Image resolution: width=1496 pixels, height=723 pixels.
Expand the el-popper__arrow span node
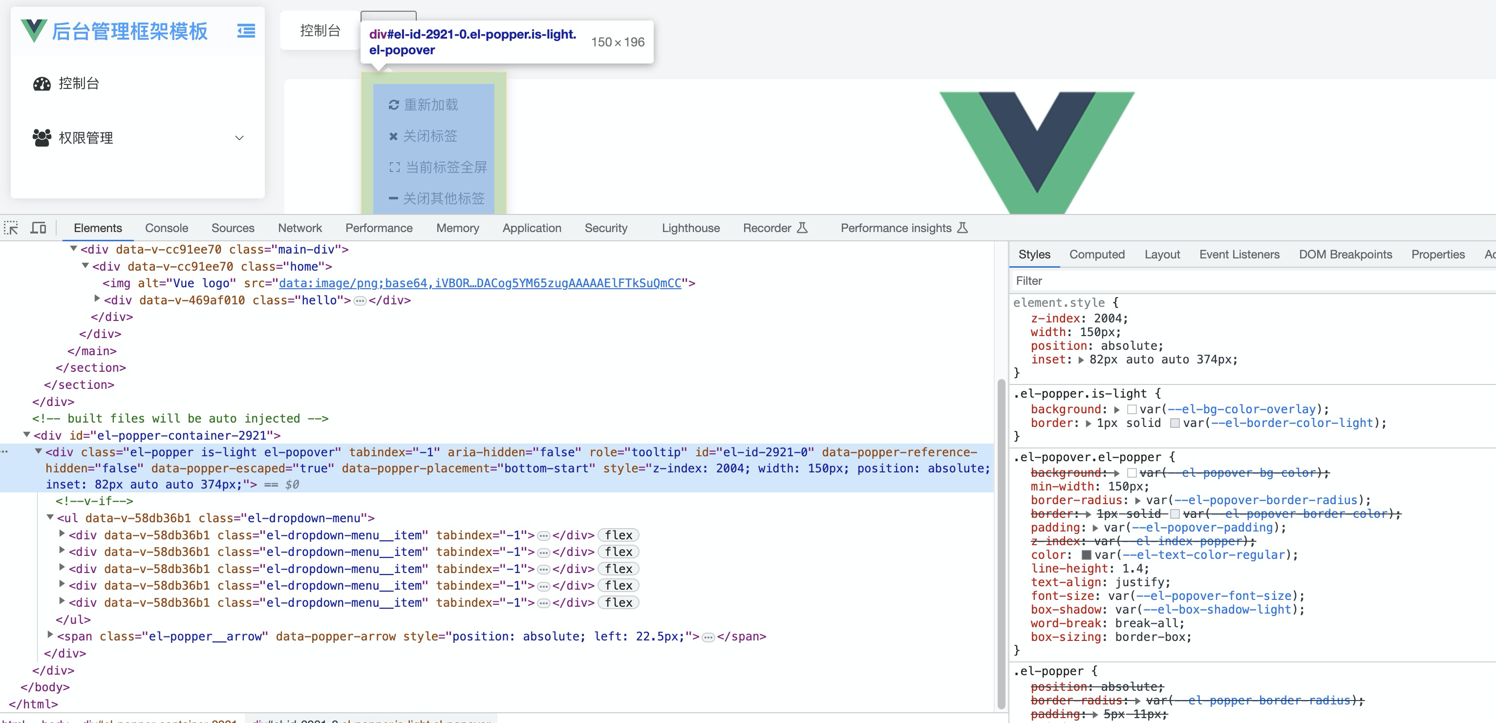tap(50, 635)
